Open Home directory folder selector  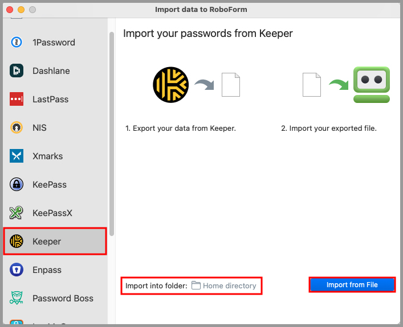click(224, 285)
